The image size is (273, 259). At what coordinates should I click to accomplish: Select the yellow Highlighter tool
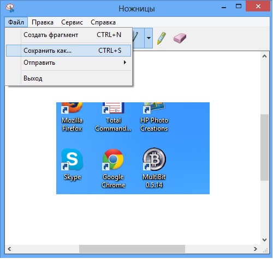tap(161, 38)
